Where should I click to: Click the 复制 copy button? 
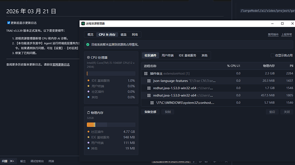pyautogui.click(x=168, y=112)
